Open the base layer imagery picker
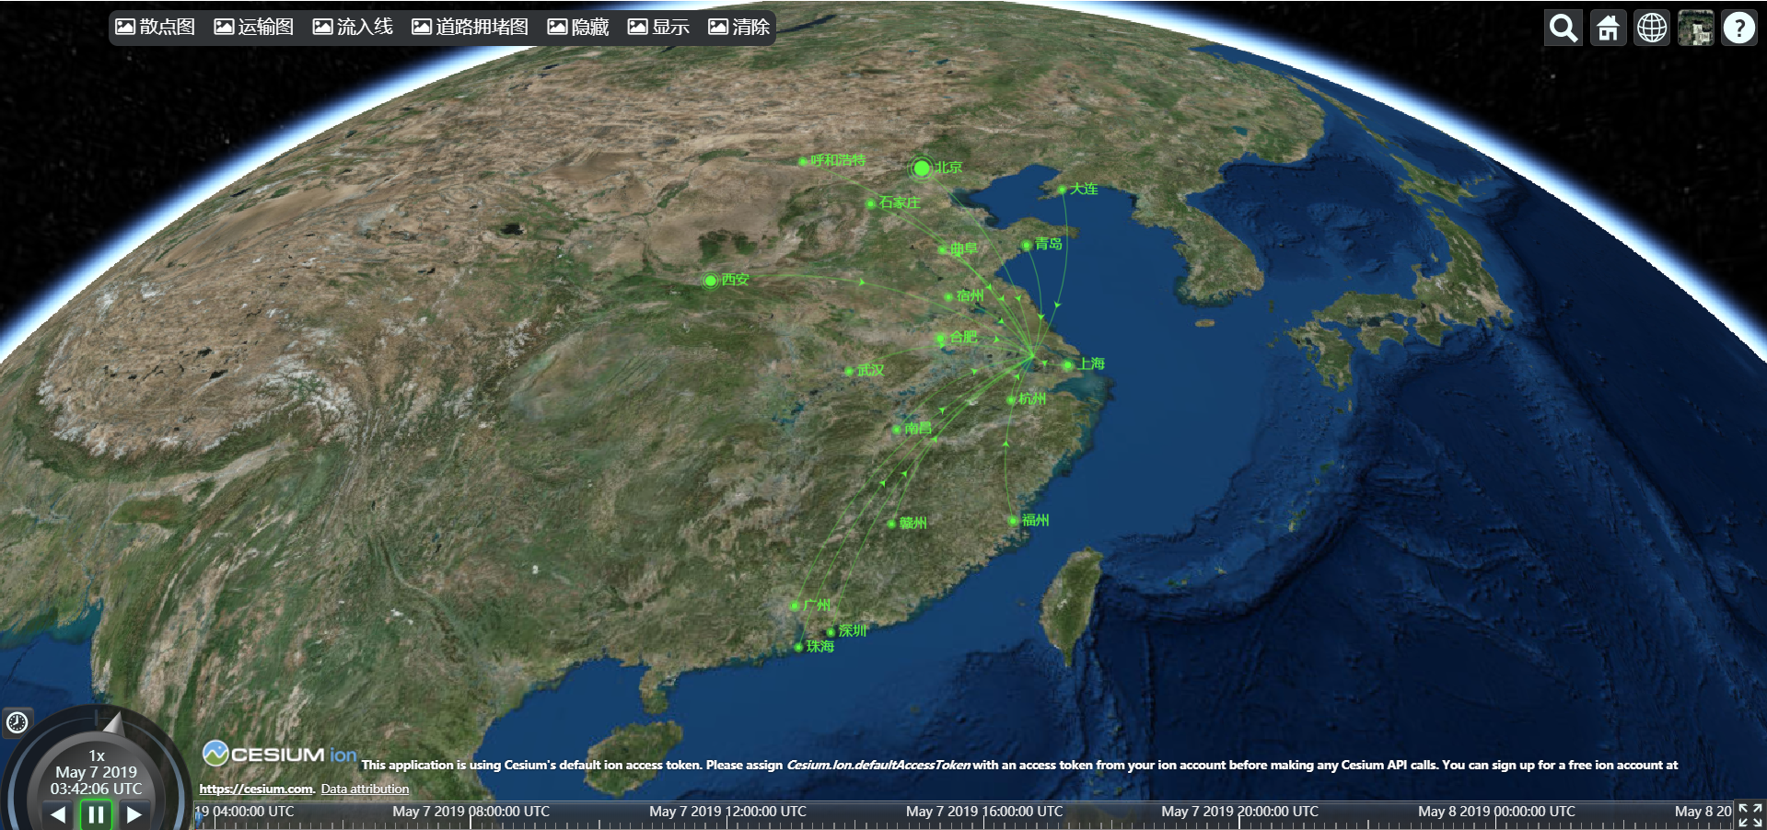Screen dimensions: 1767x830 click(x=1695, y=28)
